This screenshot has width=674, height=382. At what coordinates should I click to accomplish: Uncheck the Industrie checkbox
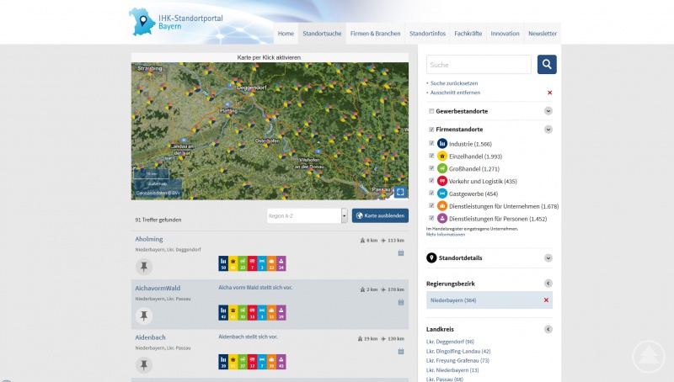tap(431, 143)
